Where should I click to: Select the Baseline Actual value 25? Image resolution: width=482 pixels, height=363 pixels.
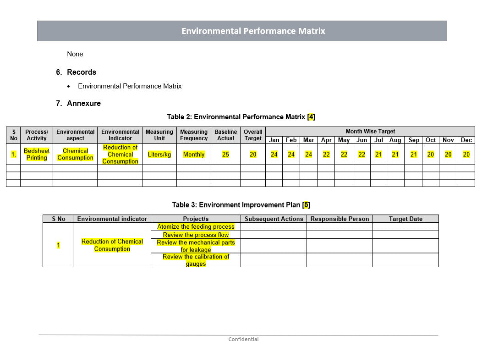tap(225, 154)
